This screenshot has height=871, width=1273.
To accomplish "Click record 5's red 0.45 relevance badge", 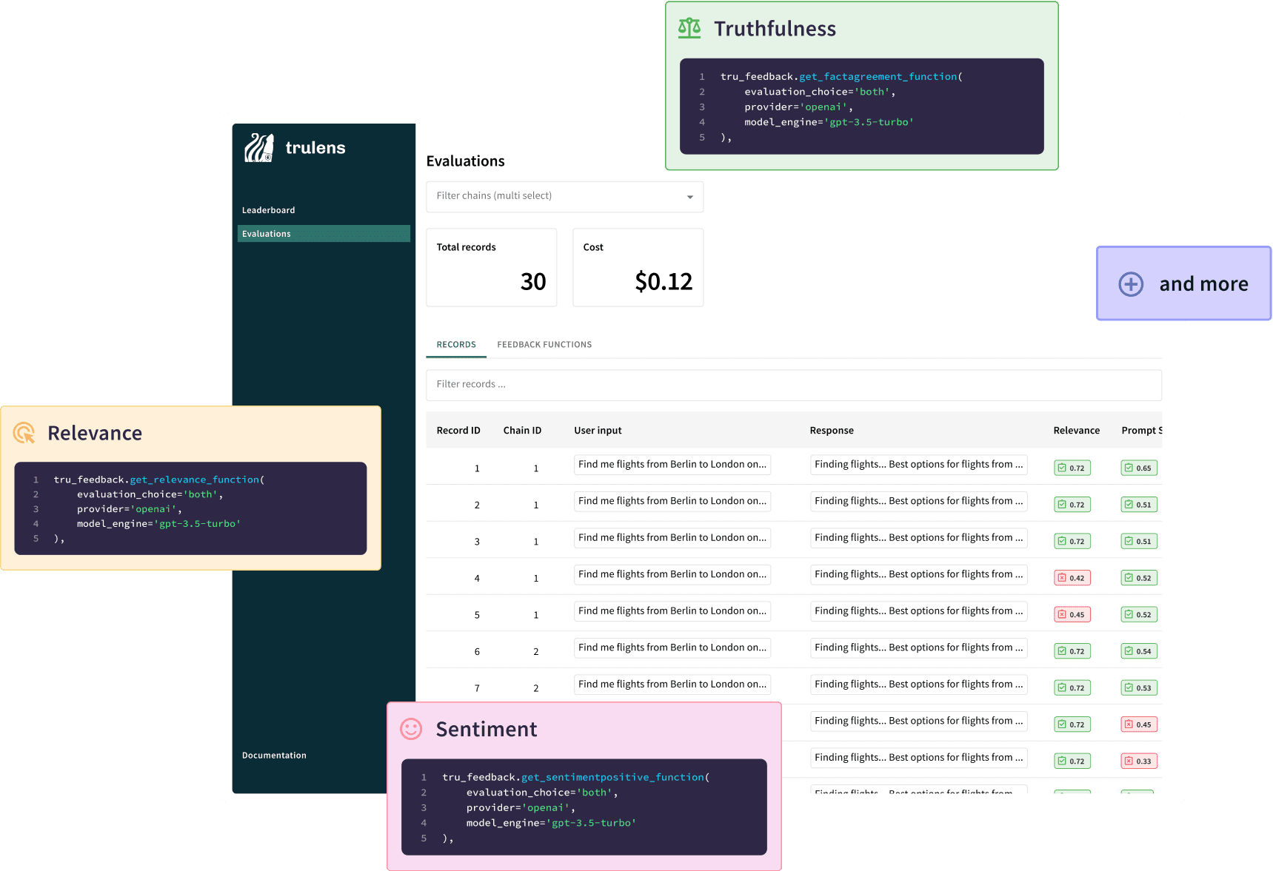I will click(1072, 614).
